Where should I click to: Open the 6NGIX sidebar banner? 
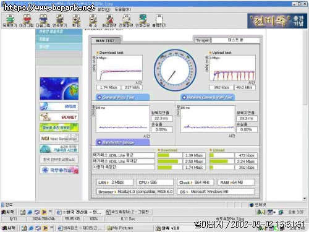click(59, 106)
